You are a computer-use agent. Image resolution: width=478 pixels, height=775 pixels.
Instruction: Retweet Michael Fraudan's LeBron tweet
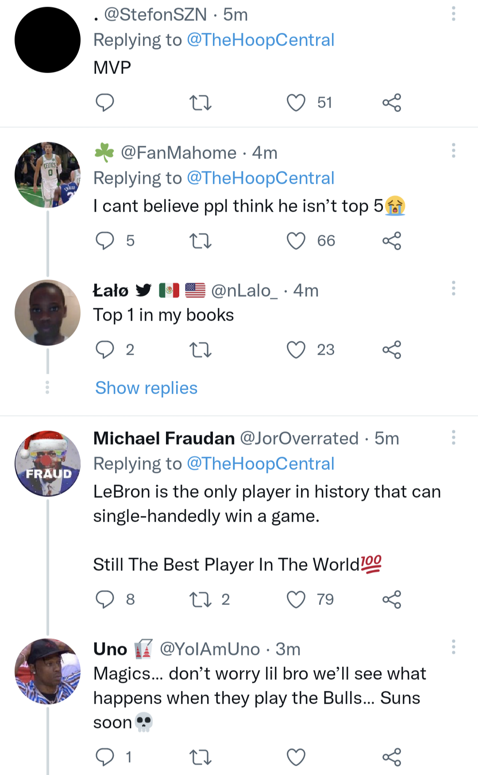click(200, 600)
